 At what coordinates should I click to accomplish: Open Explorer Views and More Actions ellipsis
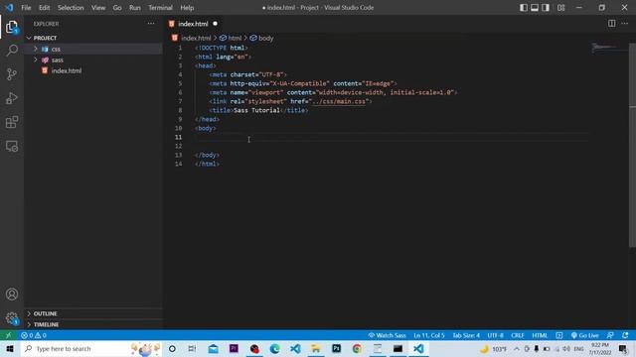151,24
